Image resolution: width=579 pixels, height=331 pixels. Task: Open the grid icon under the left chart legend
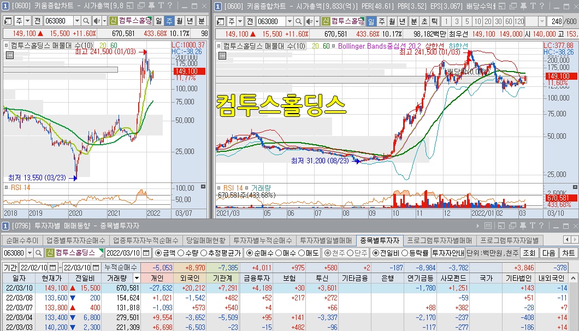10,55
